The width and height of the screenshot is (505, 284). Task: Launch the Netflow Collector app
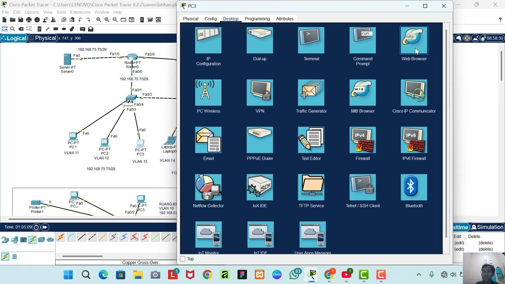(x=208, y=187)
